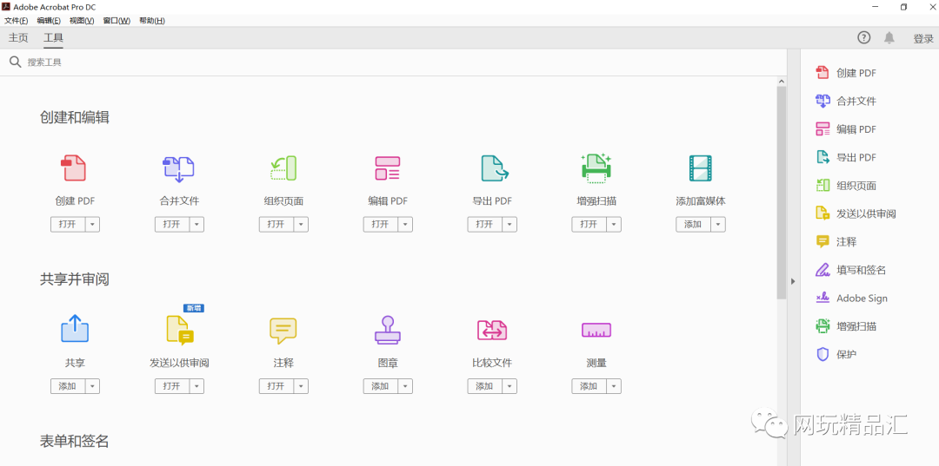Click the help question mark icon

(863, 37)
